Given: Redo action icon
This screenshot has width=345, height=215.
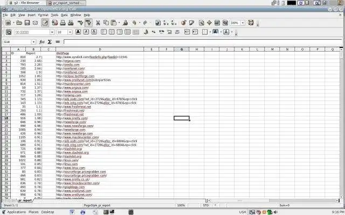Looking at the screenshot, I should [145, 23].
